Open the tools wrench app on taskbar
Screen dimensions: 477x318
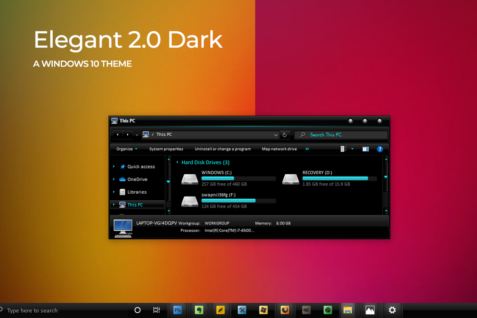242,310
